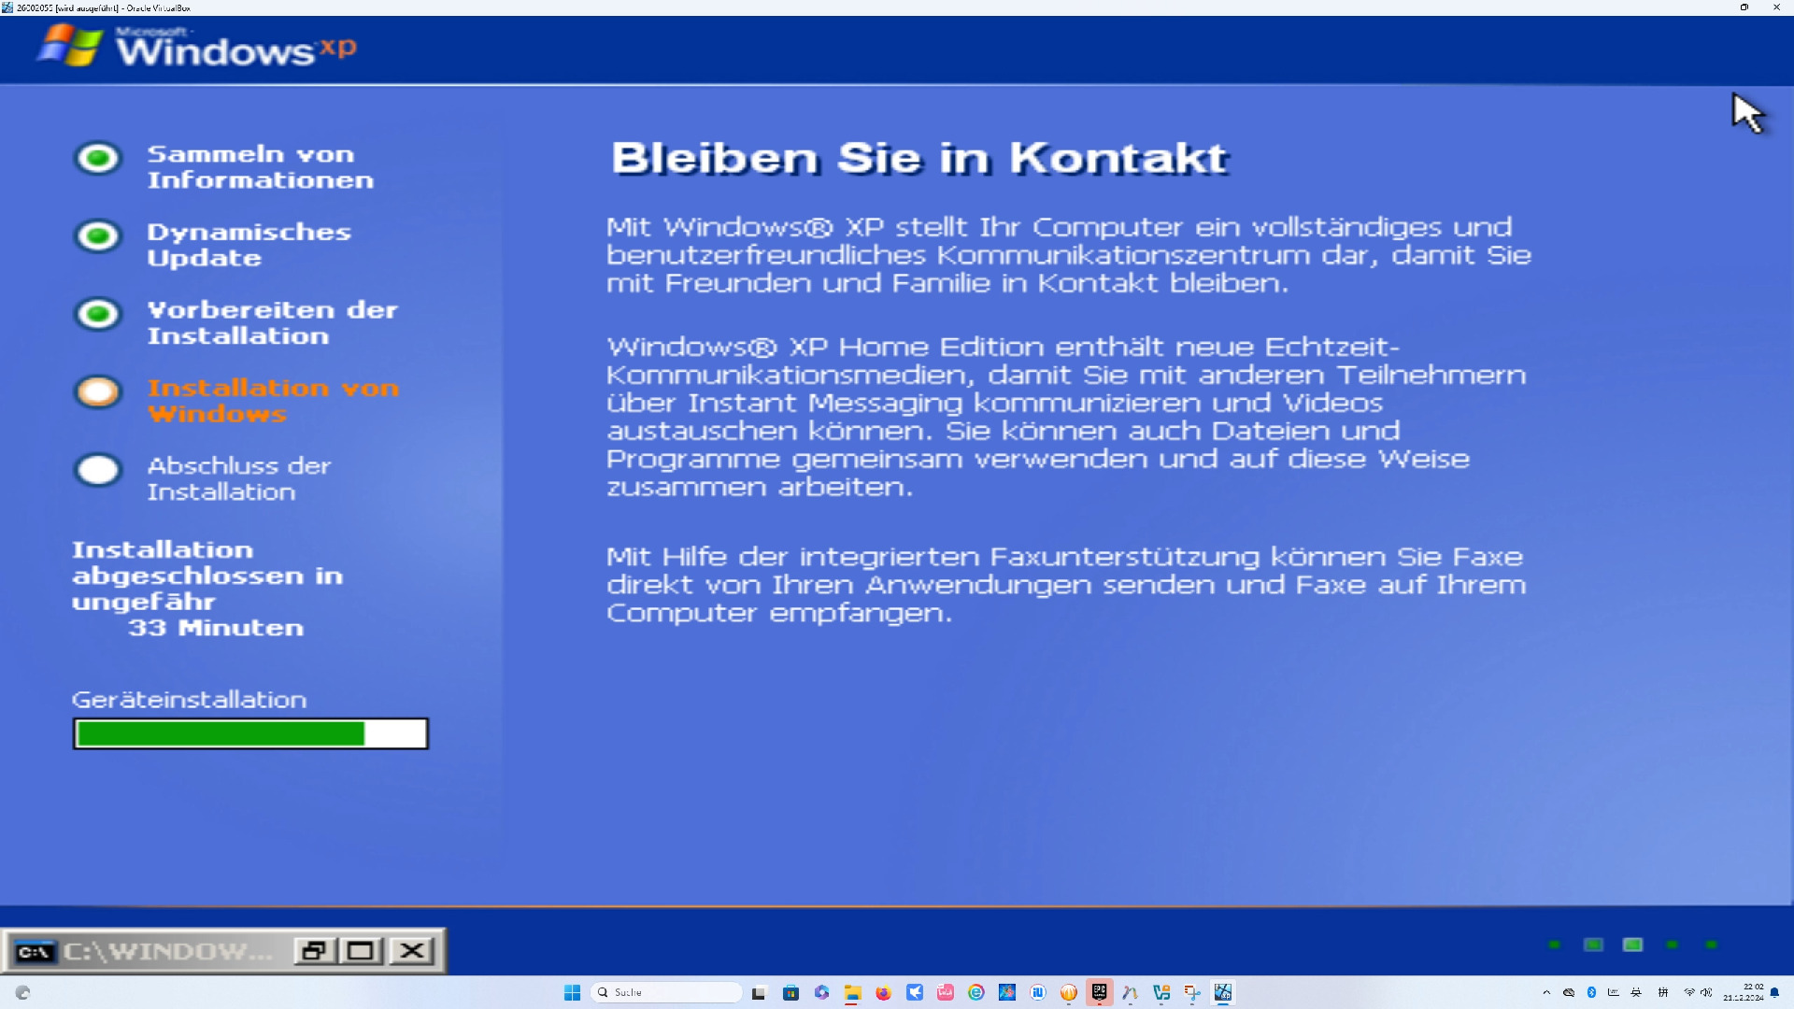Launch the colorful 'e' browser icon on taskbar

(976, 992)
